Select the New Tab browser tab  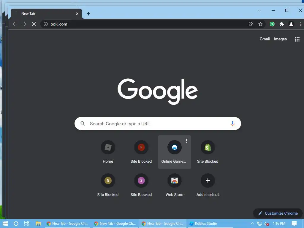46,14
